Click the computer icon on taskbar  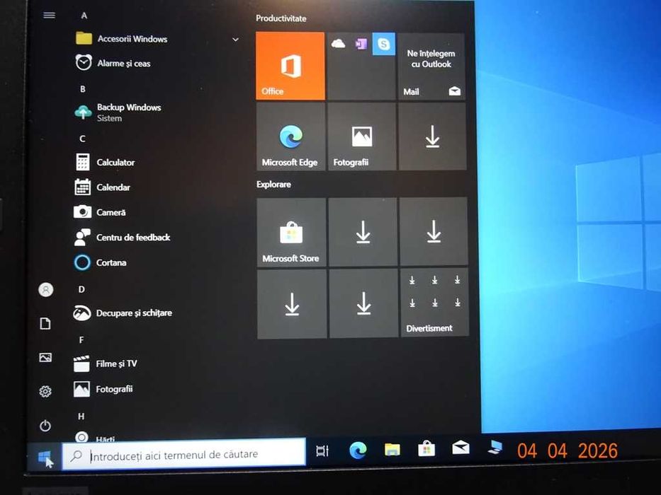[495, 447]
